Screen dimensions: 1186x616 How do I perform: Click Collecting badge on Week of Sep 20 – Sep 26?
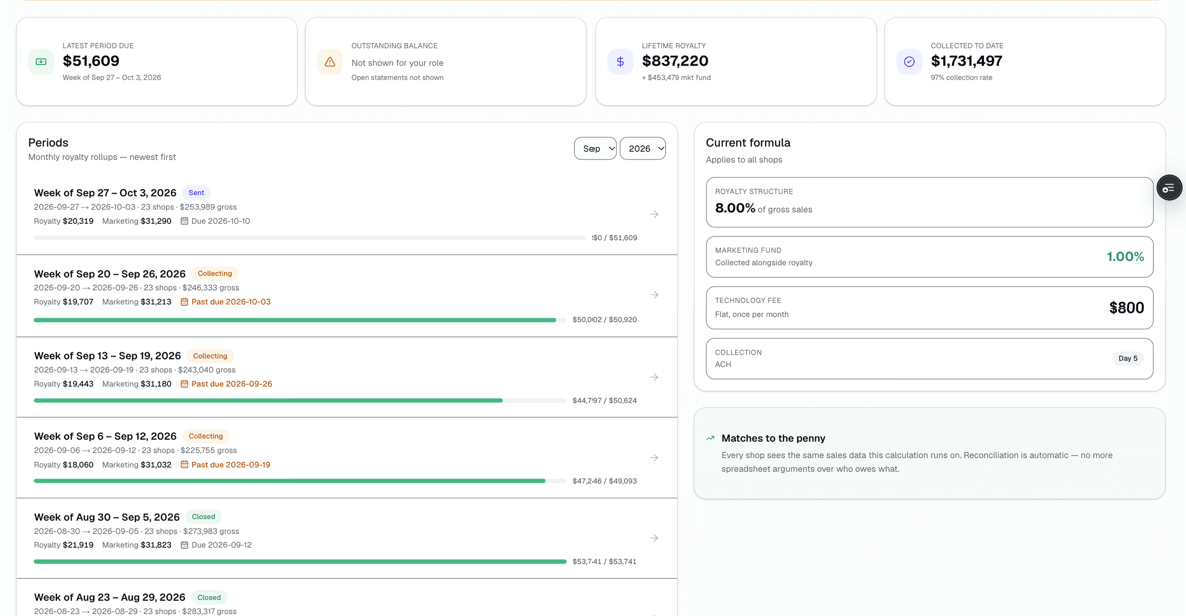click(x=214, y=273)
